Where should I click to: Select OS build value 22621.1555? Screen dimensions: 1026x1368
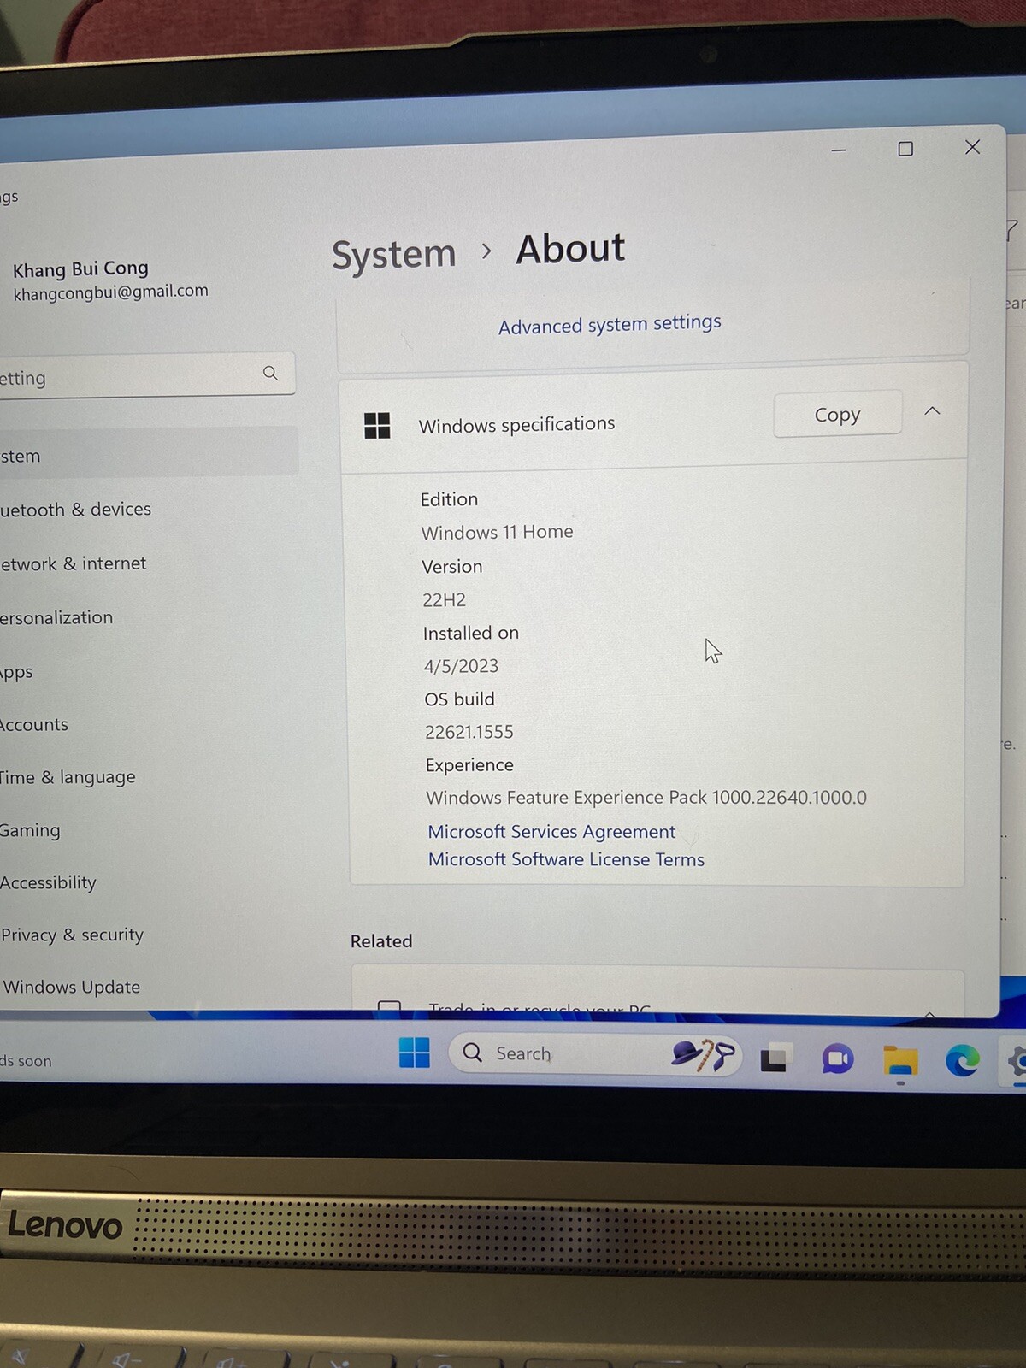(469, 732)
